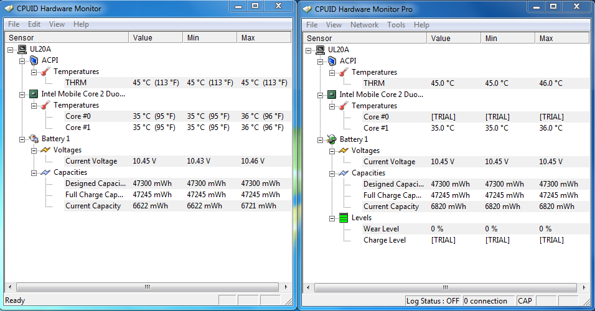
Task: Click 6721 mWh Max value in left window
Action: [x=258, y=206]
